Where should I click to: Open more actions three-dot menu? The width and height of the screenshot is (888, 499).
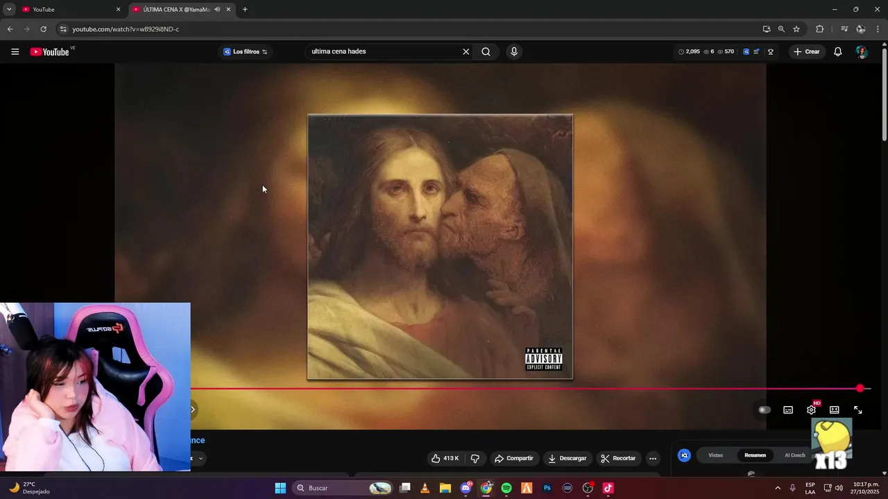[653, 458]
